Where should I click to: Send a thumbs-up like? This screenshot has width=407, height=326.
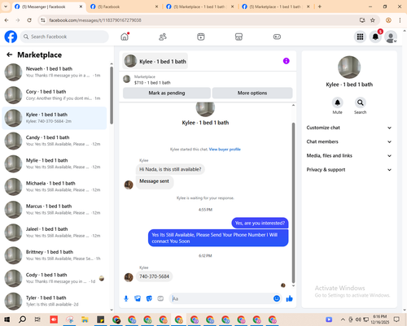(289, 298)
